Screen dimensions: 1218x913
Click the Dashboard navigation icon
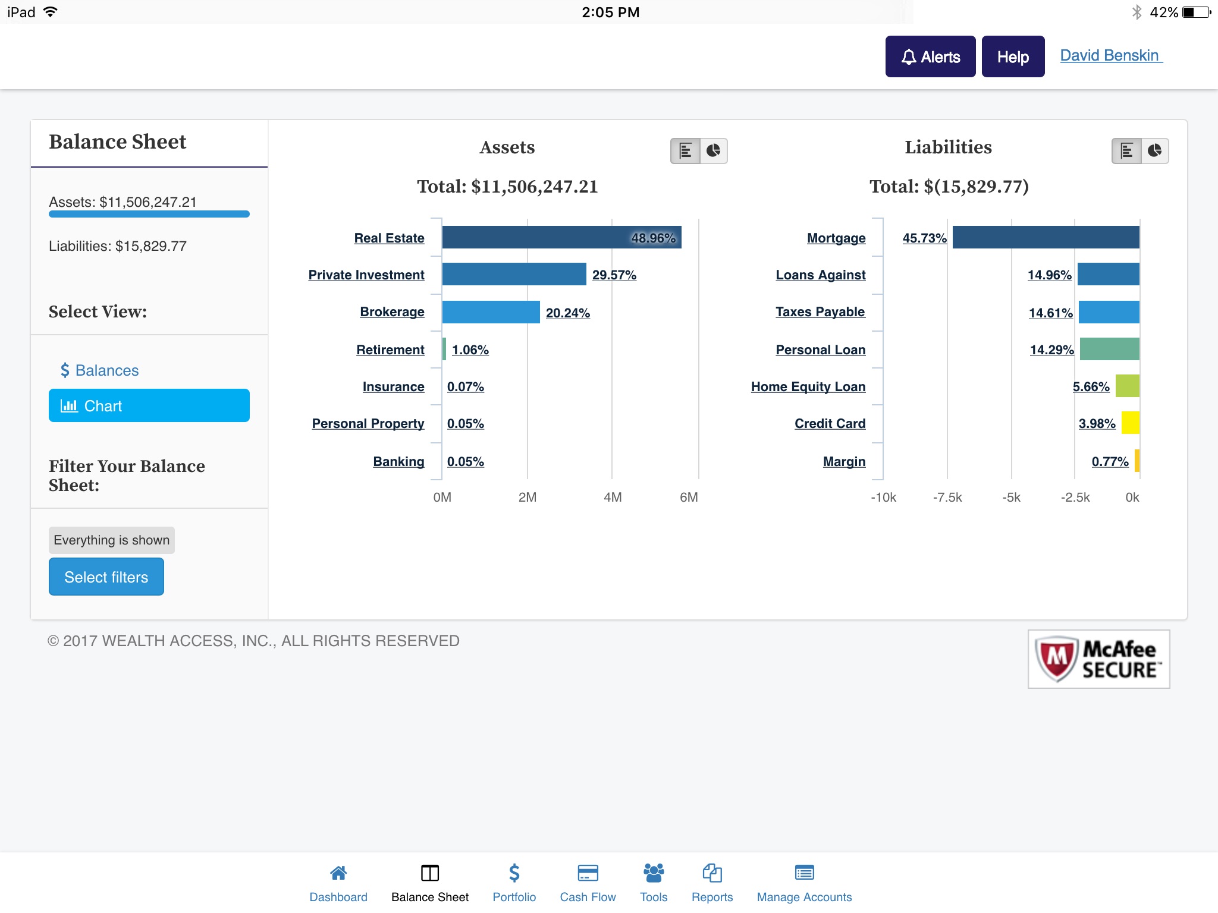pyautogui.click(x=338, y=874)
